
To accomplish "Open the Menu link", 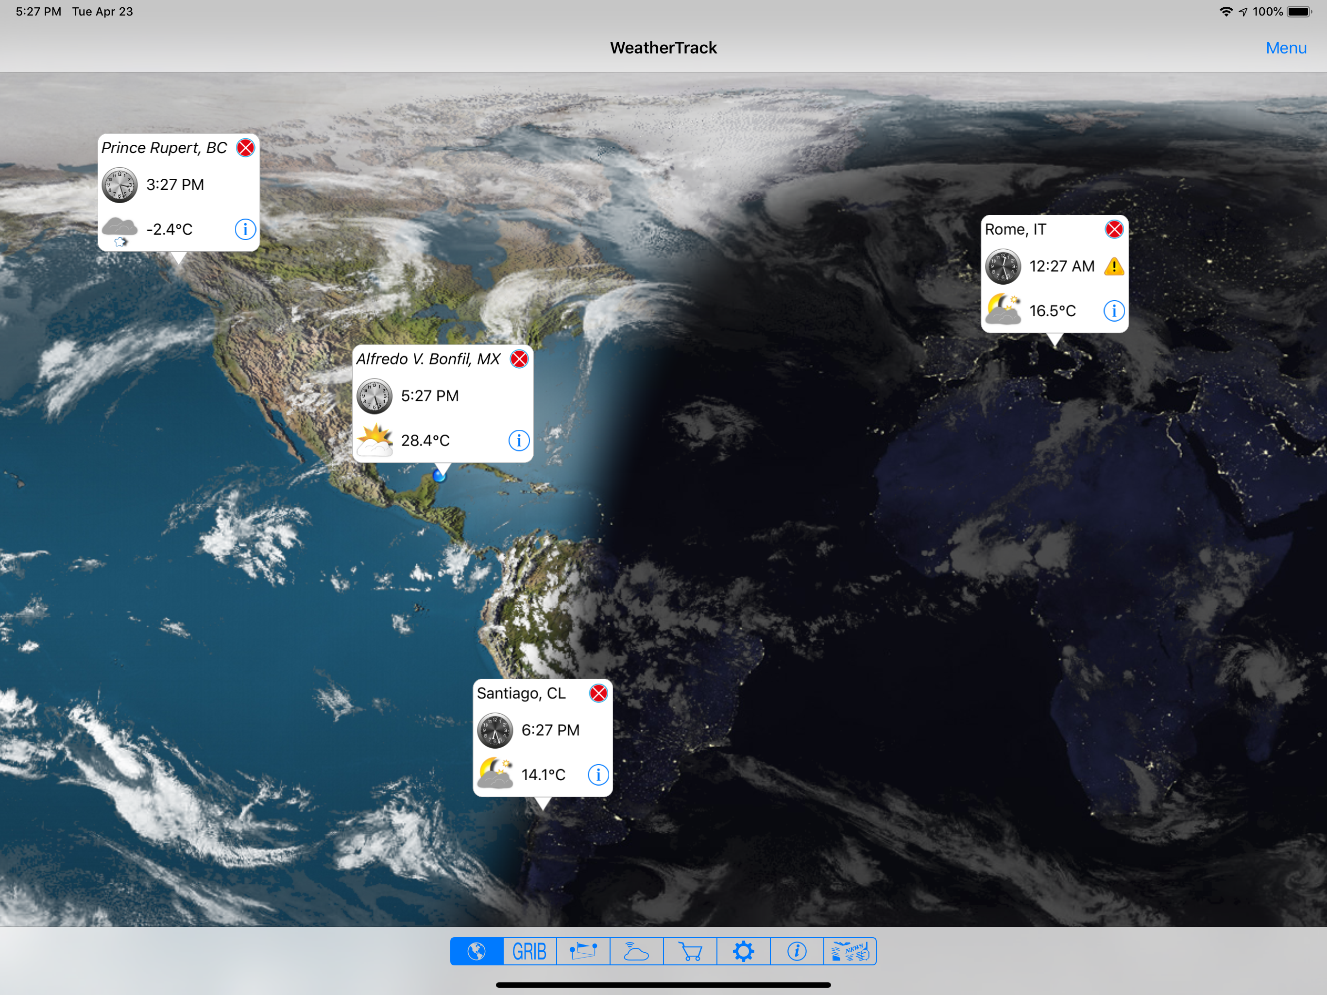I will [1286, 48].
